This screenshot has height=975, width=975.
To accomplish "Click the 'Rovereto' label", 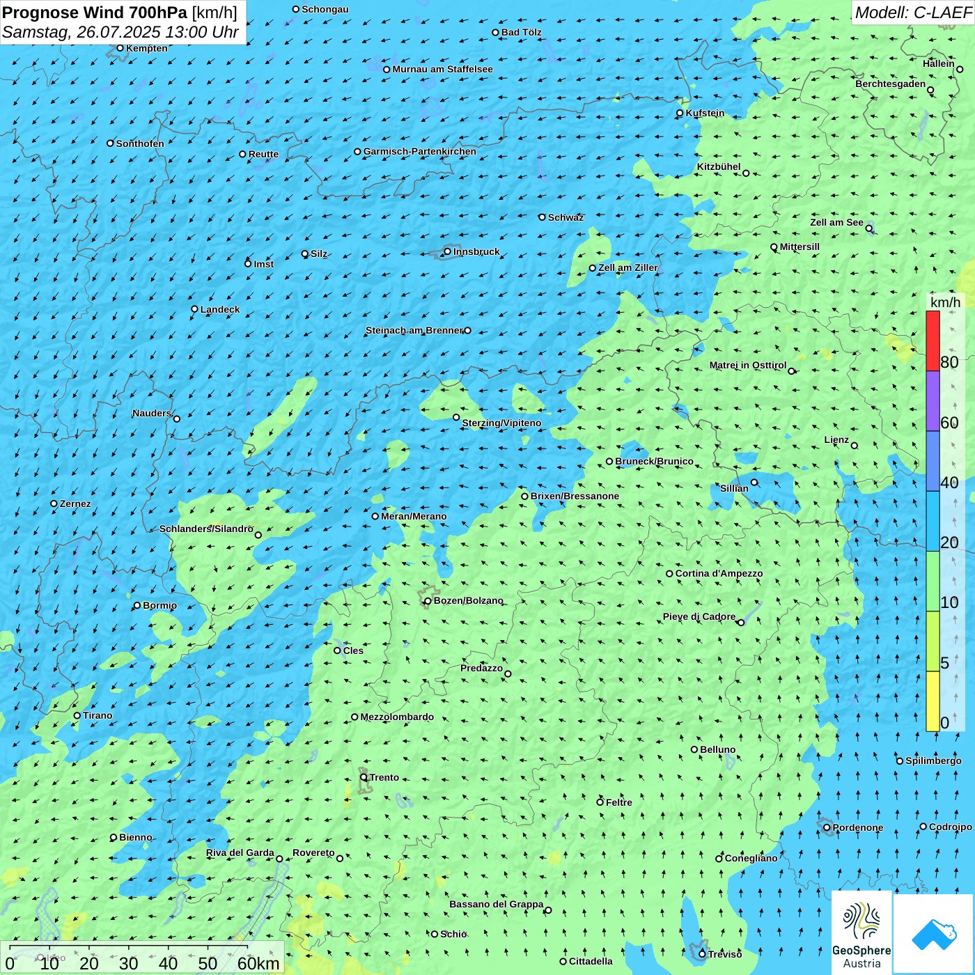I will click(313, 852).
